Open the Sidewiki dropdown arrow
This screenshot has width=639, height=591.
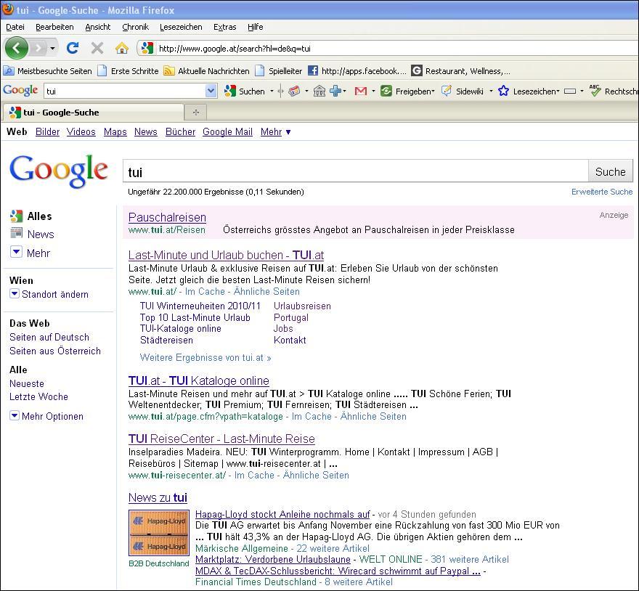[491, 91]
